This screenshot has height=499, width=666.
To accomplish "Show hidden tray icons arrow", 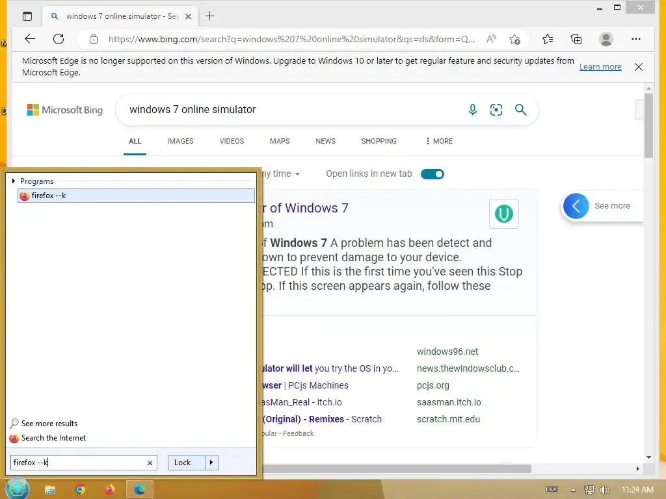I will coord(573,490).
